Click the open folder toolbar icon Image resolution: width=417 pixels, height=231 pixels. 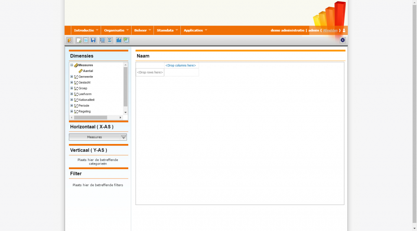pyautogui.click(x=69, y=40)
